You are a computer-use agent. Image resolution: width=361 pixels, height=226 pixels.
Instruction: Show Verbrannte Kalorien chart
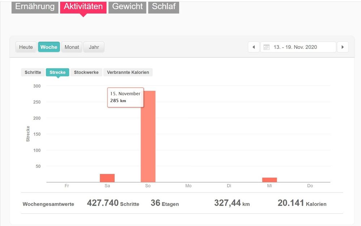pyautogui.click(x=128, y=72)
